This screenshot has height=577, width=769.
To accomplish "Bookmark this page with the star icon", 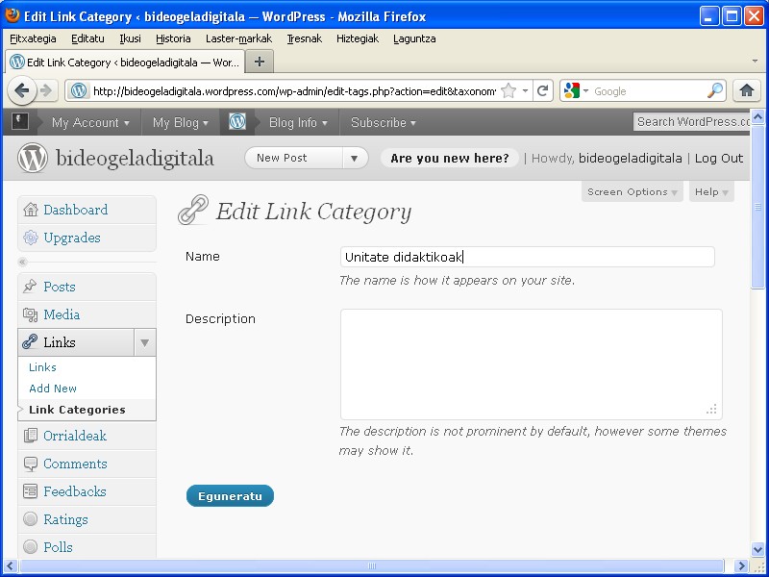I will click(x=509, y=90).
